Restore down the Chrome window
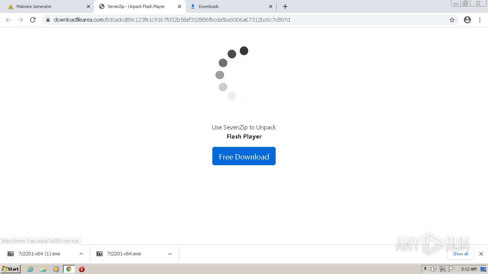This screenshot has height=274, width=488. pyautogui.click(x=466, y=3)
